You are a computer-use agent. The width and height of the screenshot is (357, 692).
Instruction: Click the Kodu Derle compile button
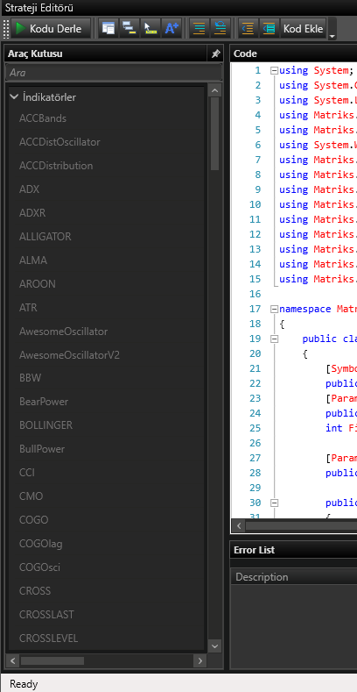tap(51, 29)
